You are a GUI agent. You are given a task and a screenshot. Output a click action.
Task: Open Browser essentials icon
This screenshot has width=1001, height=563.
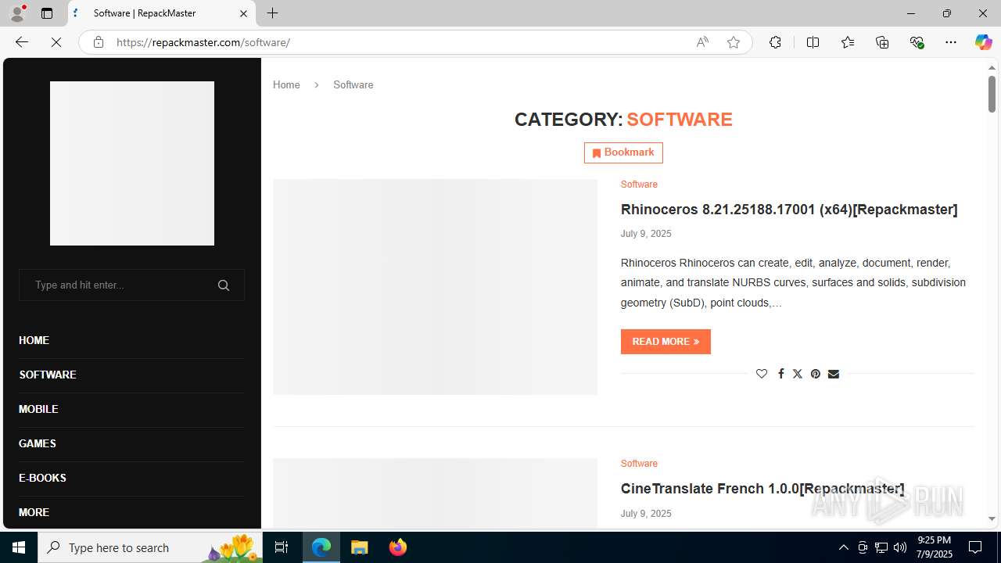tap(917, 42)
